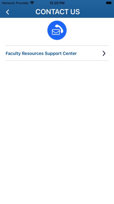Tap the Wi-Fi signal icon in status bar

32,3
